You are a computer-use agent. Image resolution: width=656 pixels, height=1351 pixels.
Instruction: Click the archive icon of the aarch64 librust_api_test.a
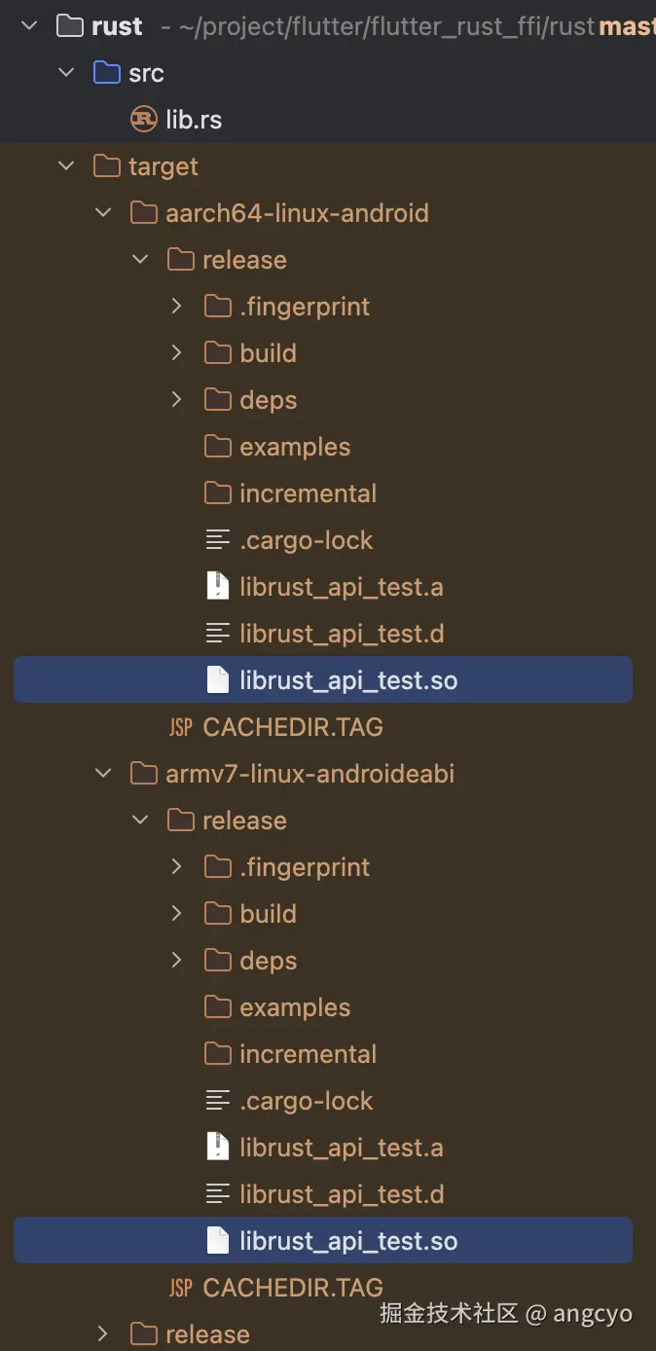217,587
